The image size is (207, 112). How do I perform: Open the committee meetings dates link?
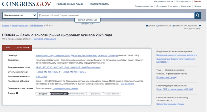coord(68,67)
